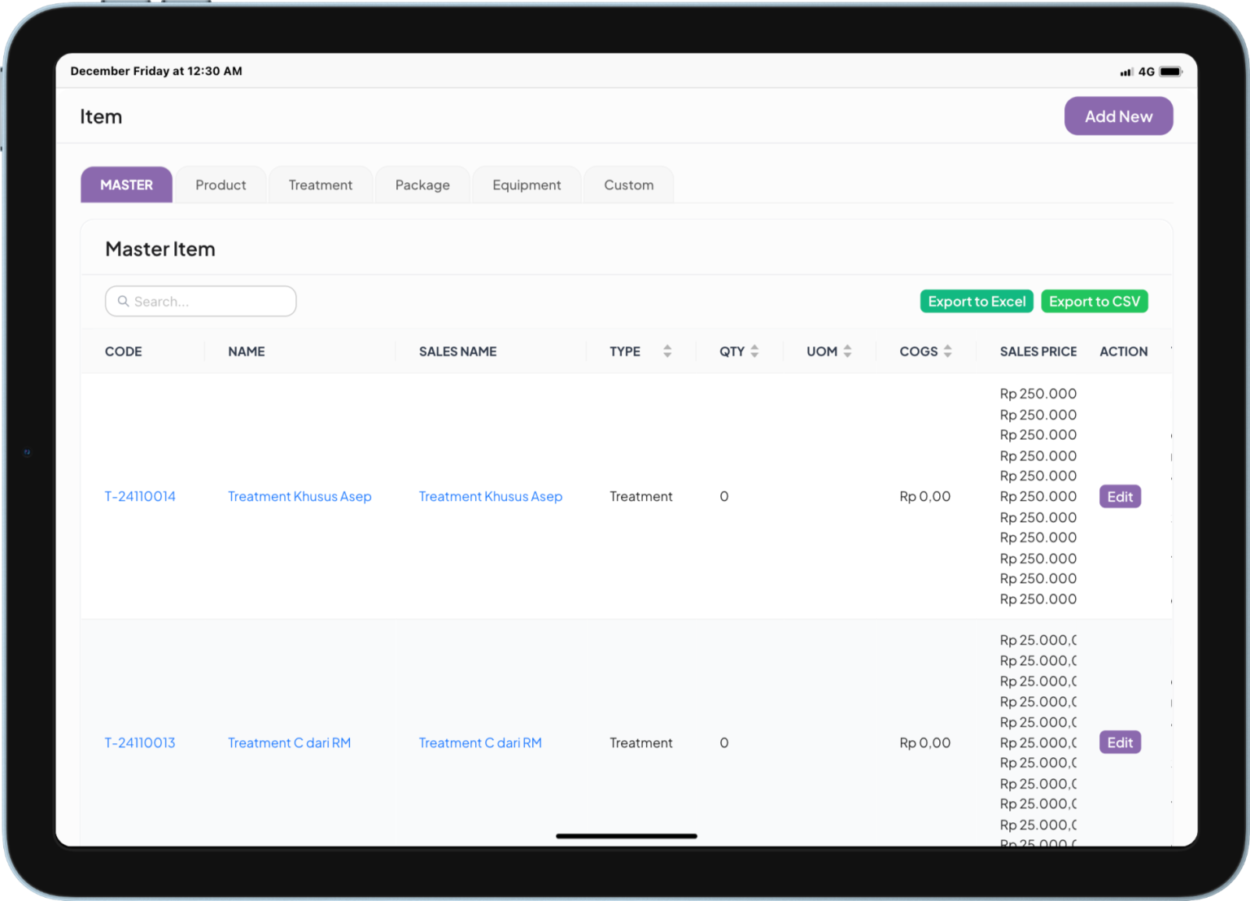Viewport: 1250px width, 901px height.
Task: Sort by UOM column arrows
Action: [x=847, y=351]
